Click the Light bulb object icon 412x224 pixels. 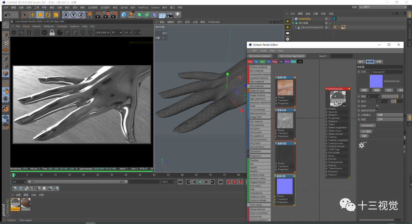click(178, 15)
